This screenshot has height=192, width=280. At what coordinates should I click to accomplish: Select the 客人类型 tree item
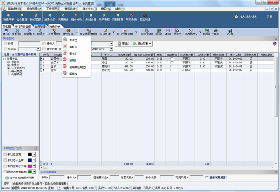18,70
